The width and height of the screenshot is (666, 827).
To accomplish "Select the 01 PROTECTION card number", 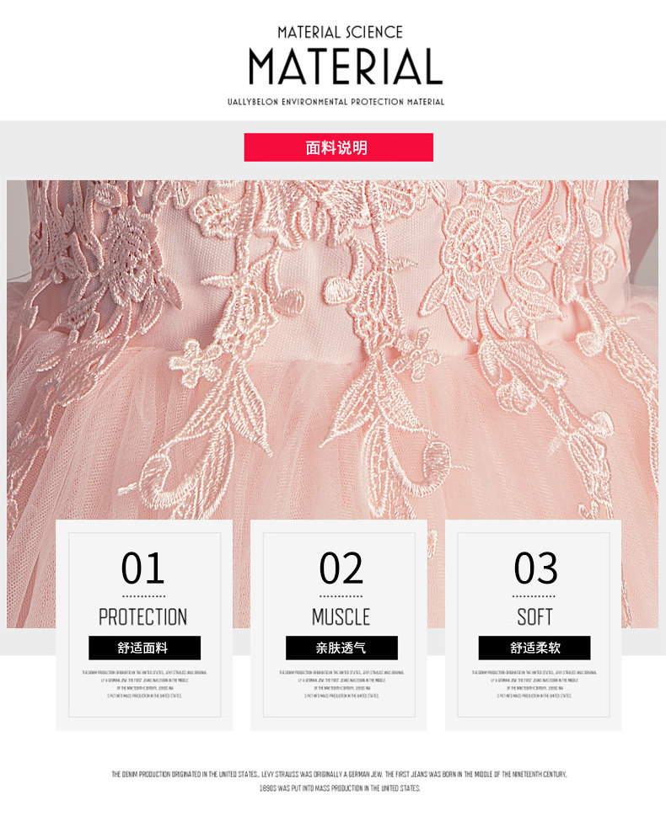I will click(142, 568).
